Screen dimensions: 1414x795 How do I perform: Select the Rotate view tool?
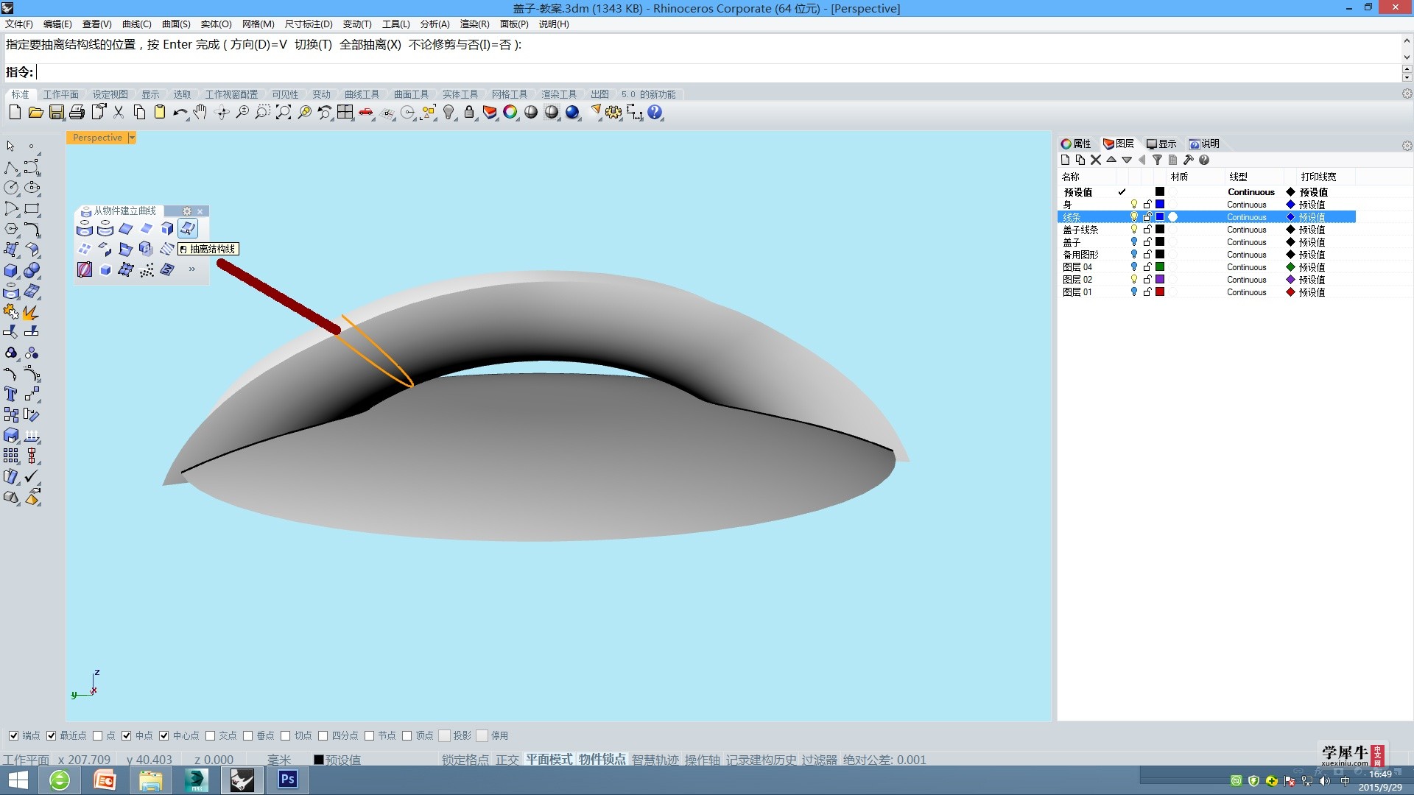coord(222,112)
